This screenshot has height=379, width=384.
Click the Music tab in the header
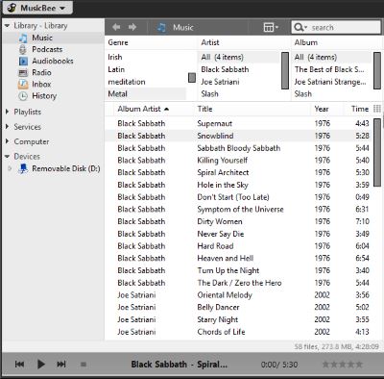point(176,27)
